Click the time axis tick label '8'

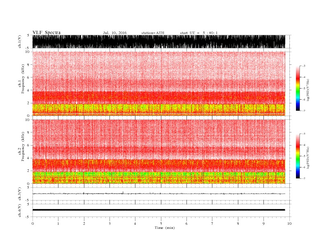(238, 224)
